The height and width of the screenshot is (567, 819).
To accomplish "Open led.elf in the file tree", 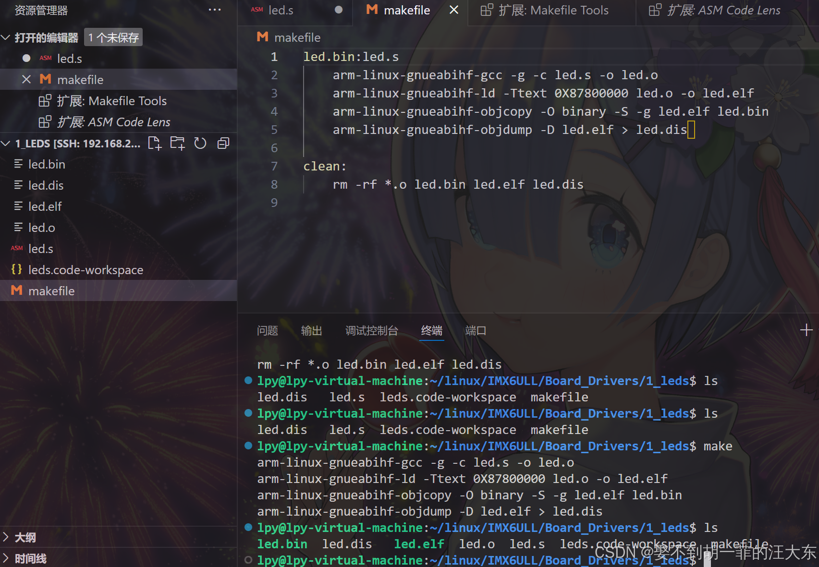I will [x=119, y=206].
